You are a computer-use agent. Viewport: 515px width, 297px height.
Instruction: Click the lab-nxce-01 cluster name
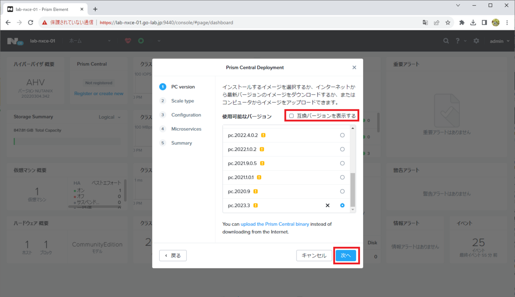[42, 41]
